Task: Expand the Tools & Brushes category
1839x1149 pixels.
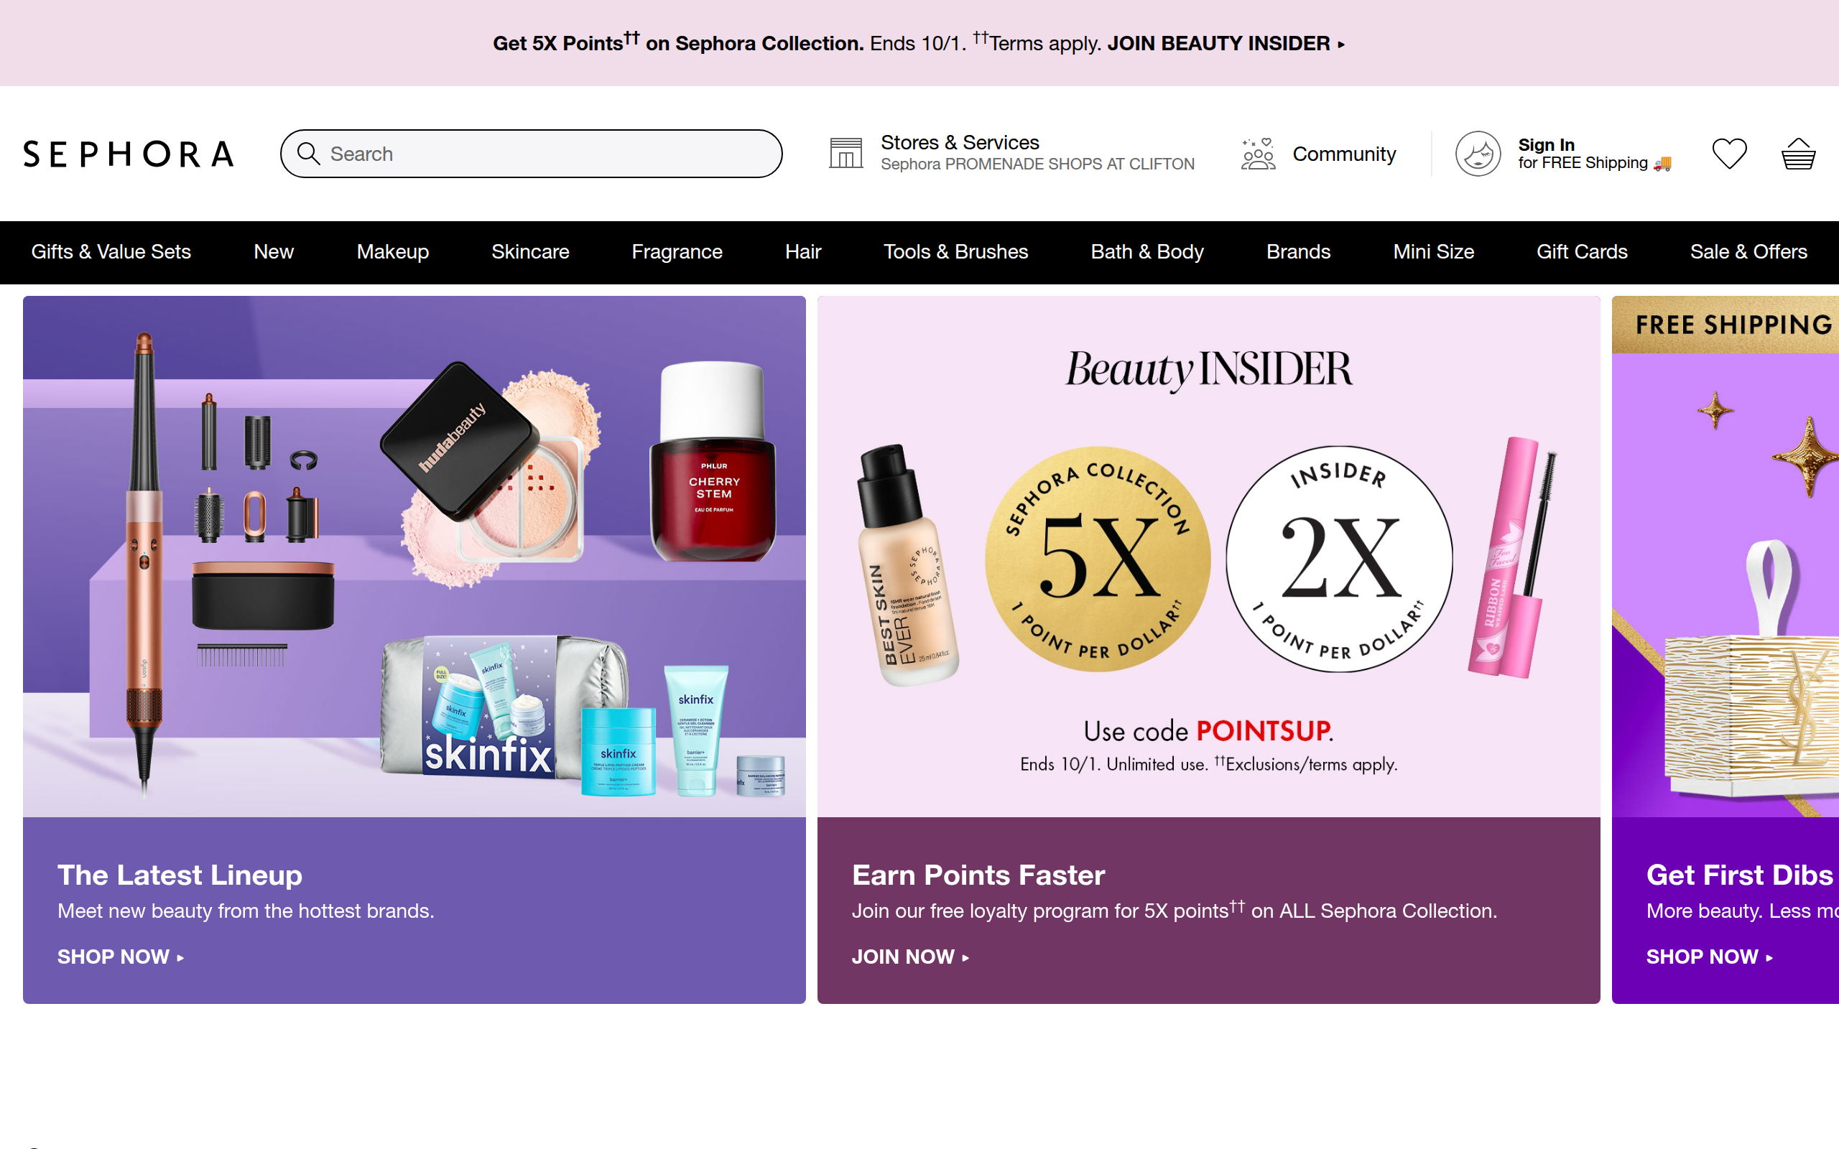Action: (x=955, y=251)
